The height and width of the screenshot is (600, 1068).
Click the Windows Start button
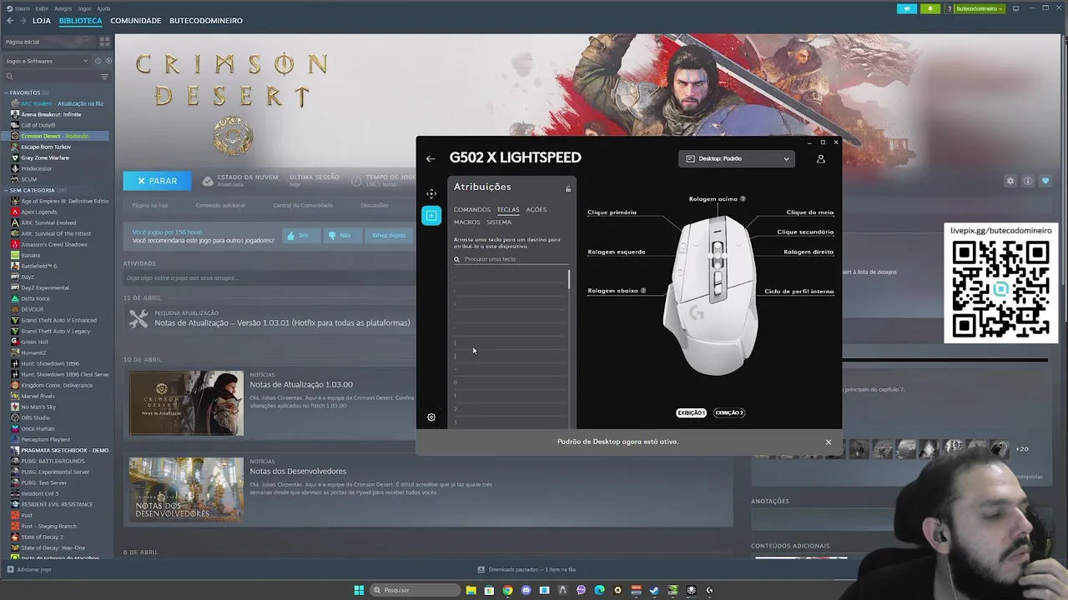[359, 590]
